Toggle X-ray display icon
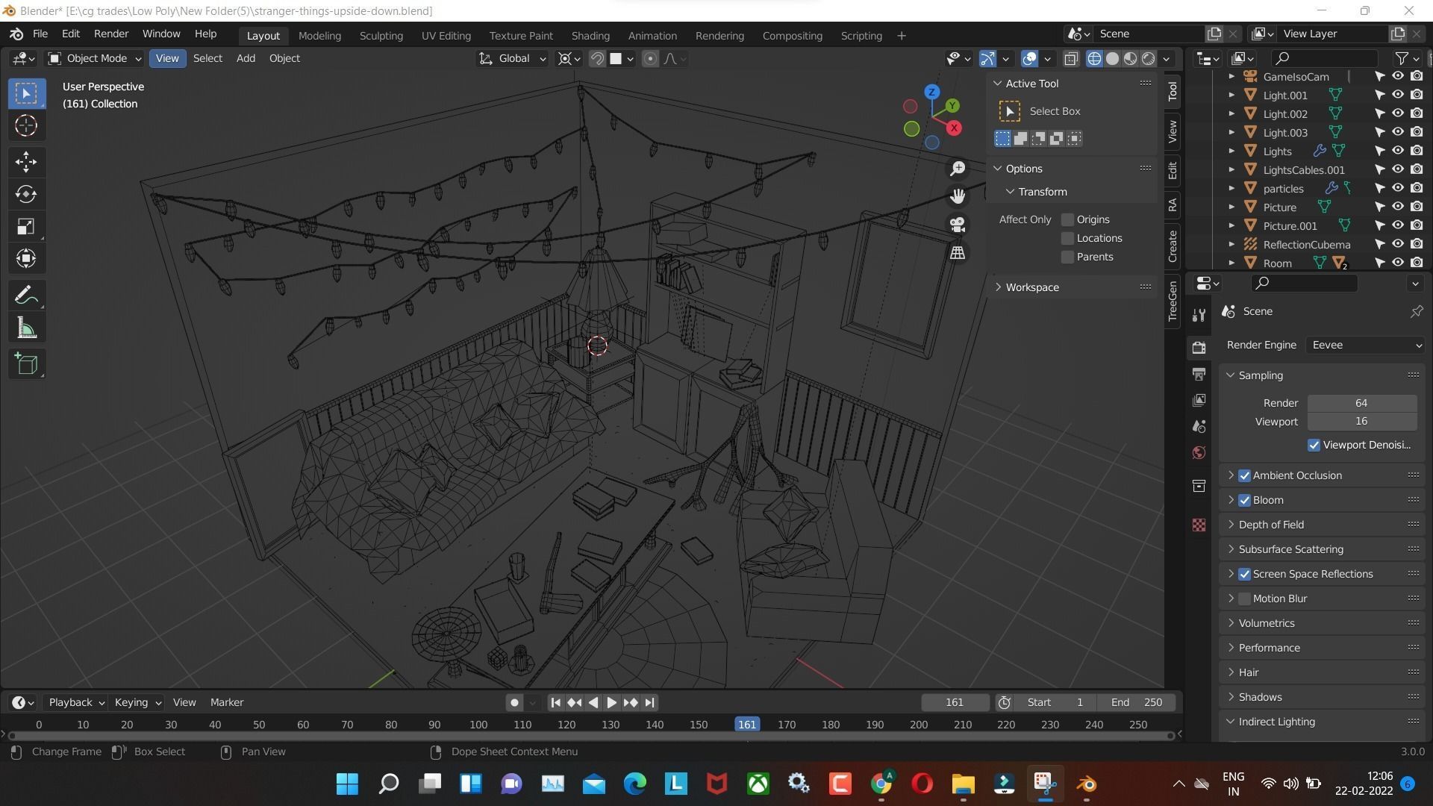The image size is (1433, 806). click(1071, 58)
